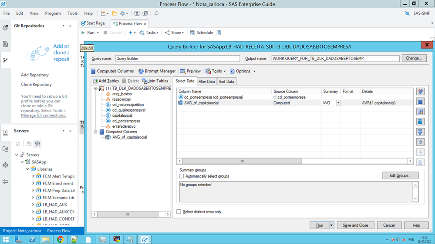This screenshot has height=244, width=435.
Task: Switch to the Sort Data tab
Action: click(x=226, y=82)
